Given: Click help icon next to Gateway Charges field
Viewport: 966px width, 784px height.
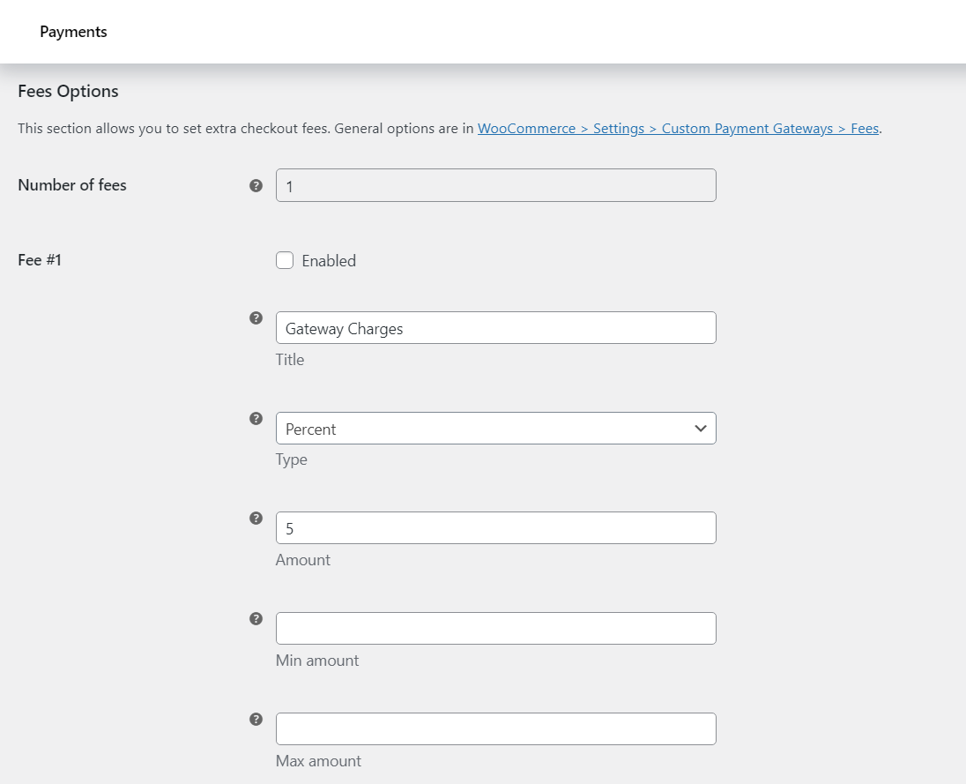Looking at the screenshot, I should (256, 318).
